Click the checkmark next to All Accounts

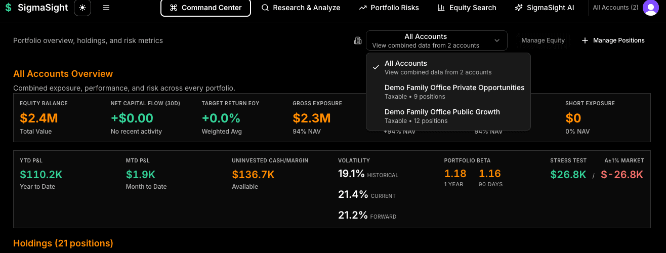tap(376, 67)
